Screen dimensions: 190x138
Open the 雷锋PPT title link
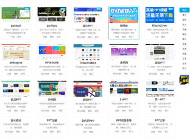pos(88,100)
